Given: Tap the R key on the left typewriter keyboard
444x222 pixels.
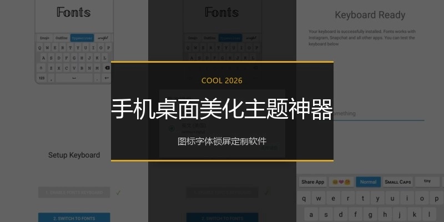Looking at the screenshot, I should pyautogui.click(x=63, y=48).
